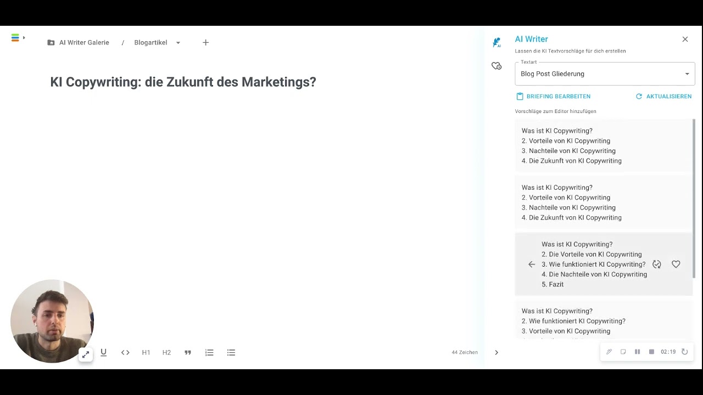The image size is (703, 395).
Task: Generate similar suggestions with circular arrows icon
Action: tap(656, 264)
